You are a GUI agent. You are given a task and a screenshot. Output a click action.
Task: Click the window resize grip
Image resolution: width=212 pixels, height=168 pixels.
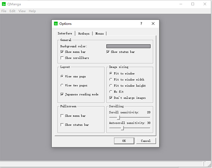coord(209,165)
